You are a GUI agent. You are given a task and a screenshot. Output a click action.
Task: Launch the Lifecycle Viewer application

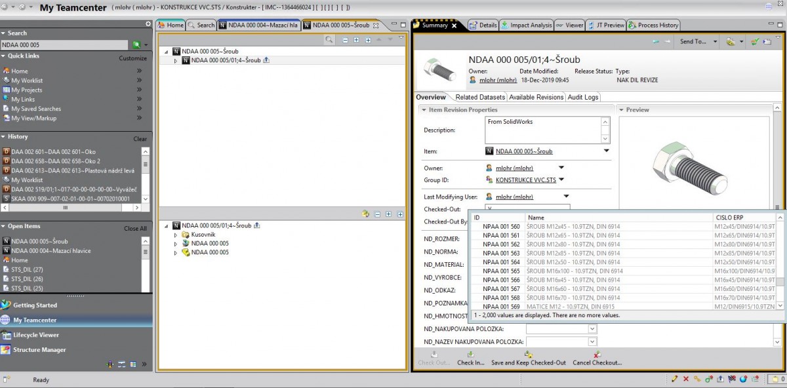[x=36, y=335]
